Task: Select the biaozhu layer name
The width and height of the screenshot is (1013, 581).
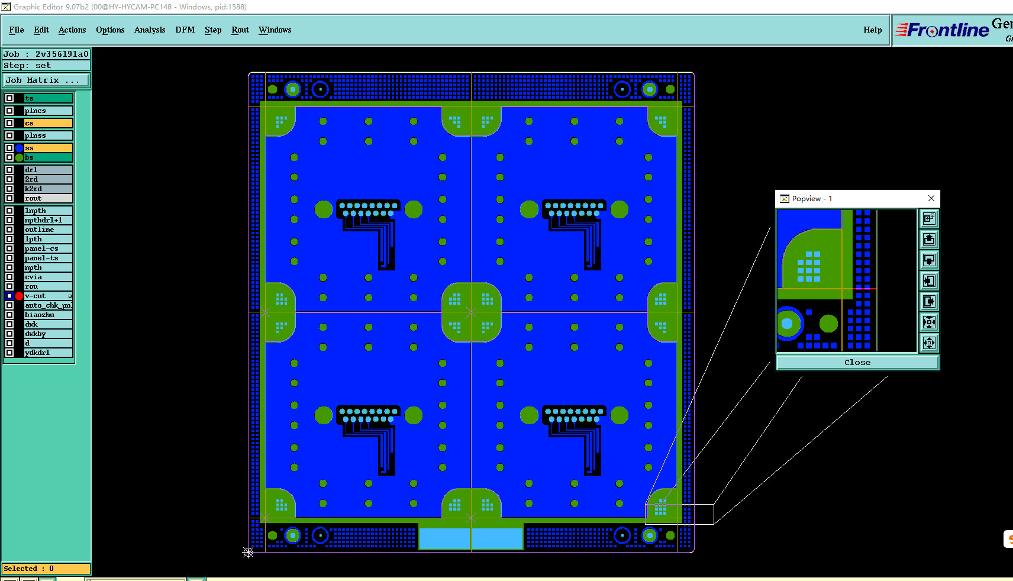Action: pyautogui.click(x=49, y=315)
